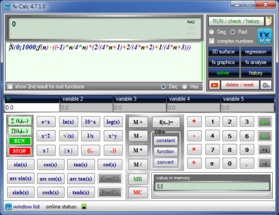Image resolution: width=279 pixels, height=215 pixels.
Task: Open the solver module
Action: (224, 73)
